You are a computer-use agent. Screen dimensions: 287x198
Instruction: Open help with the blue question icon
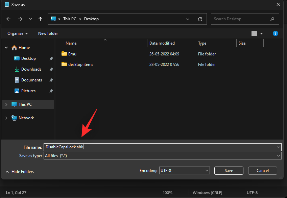pos(275,33)
